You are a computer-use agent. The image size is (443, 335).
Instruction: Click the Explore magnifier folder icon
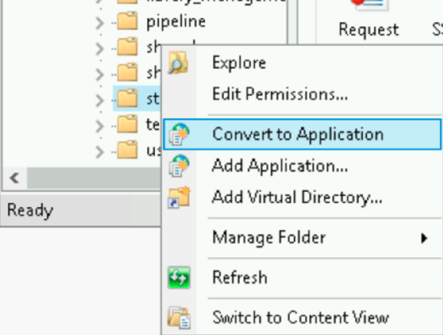point(178,62)
